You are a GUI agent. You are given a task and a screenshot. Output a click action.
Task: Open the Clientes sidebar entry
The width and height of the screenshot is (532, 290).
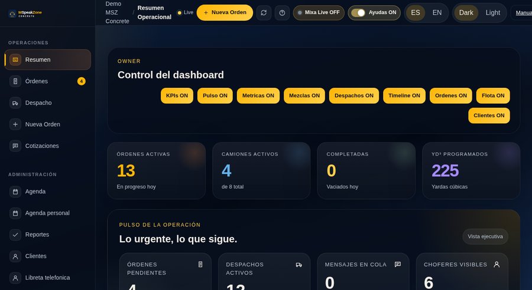pos(48,256)
